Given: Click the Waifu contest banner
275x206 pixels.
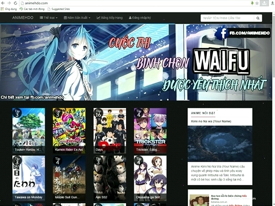Looking at the screenshot, I should click(x=136, y=62).
